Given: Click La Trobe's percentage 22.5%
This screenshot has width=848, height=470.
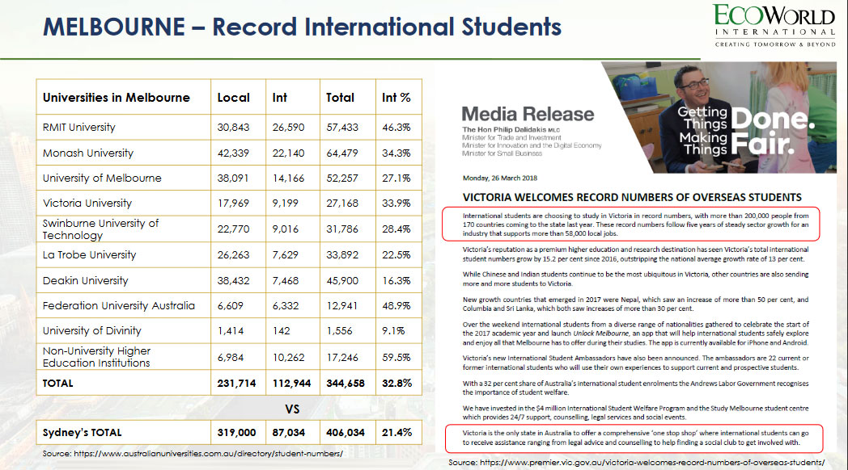Looking at the screenshot, I should (396, 254).
